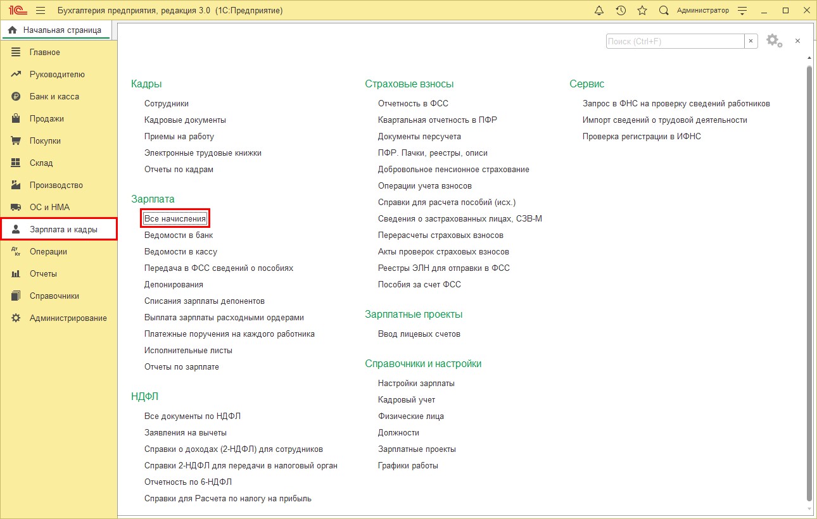This screenshot has width=817, height=519.
Task: Open Исполнительные листы
Action: click(188, 350)
